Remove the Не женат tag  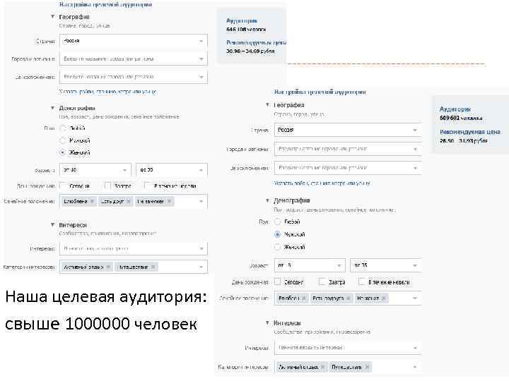point(384,298)
